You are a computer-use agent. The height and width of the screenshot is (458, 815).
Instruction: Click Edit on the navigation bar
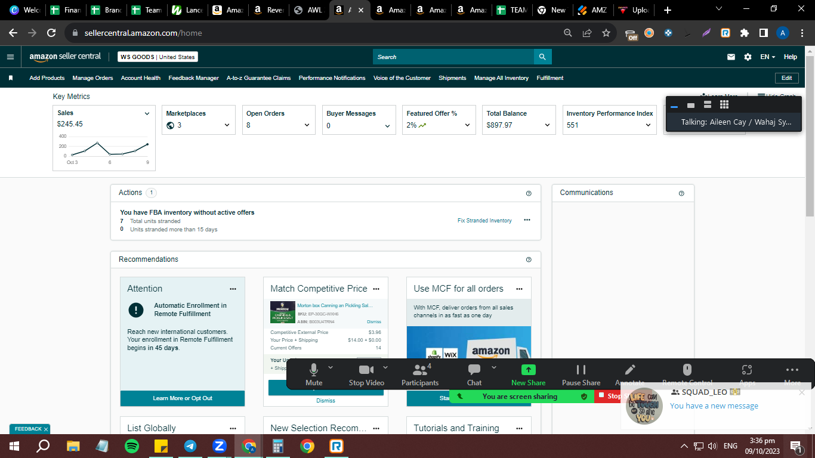[x=786, y=78]
